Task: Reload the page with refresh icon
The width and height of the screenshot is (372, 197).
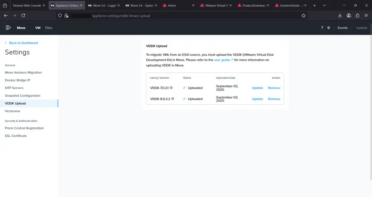Action: click(x=23, y=16)
